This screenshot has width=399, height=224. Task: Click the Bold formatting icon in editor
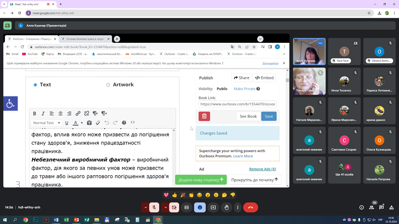click(34, 114)
